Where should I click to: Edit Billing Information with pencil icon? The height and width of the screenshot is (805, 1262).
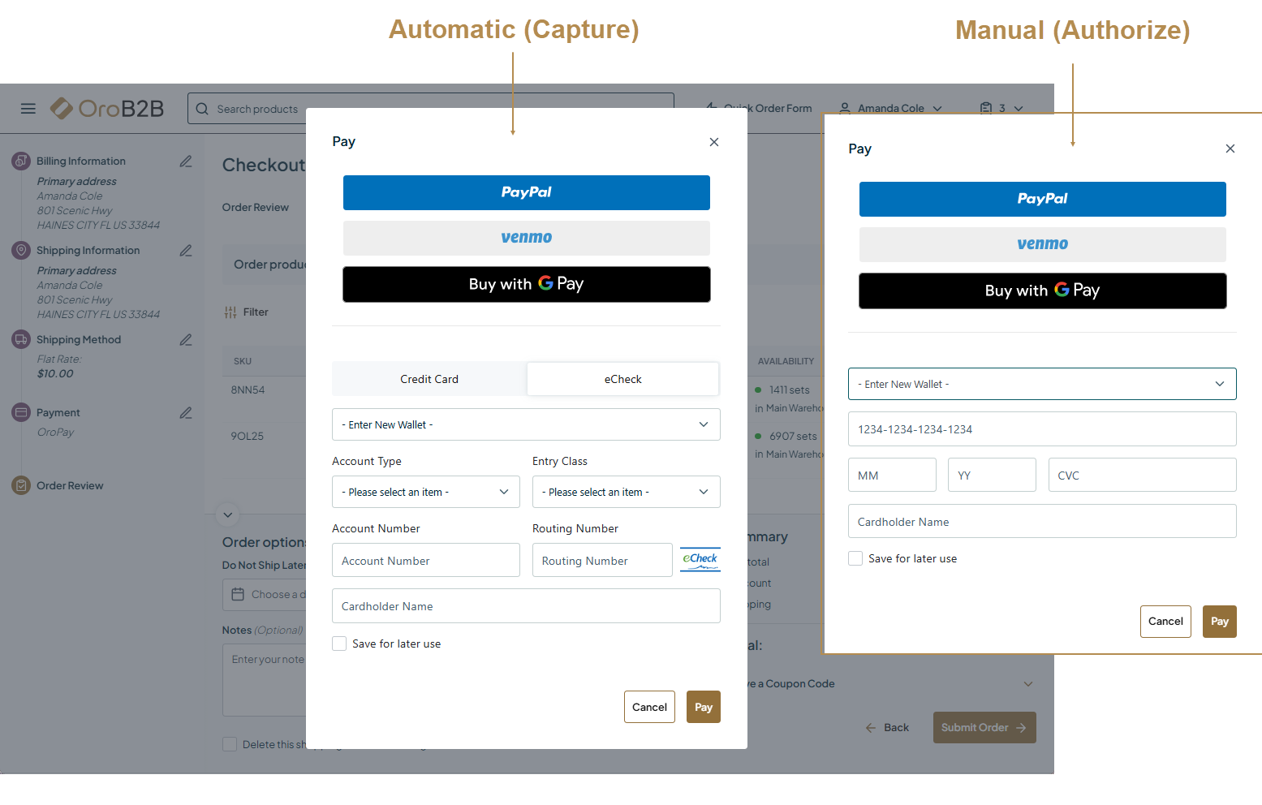point(186,161)
